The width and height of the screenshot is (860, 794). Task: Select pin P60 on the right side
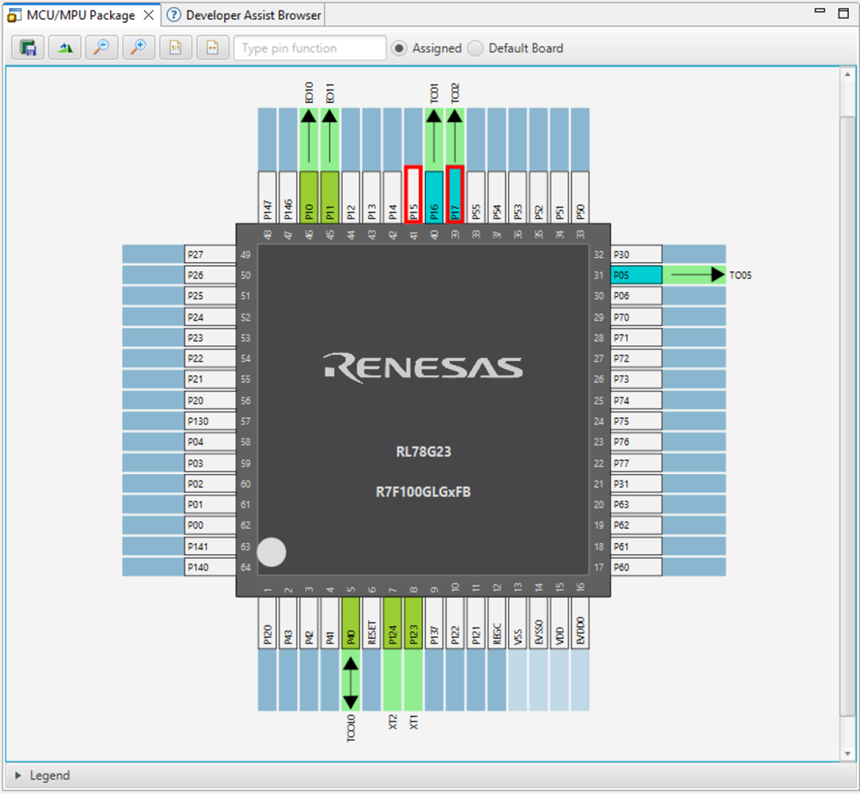(636, 567)
